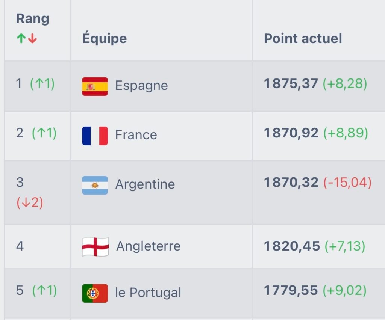Click Argentina's red -15,04 points change

(x=347, y=183)
